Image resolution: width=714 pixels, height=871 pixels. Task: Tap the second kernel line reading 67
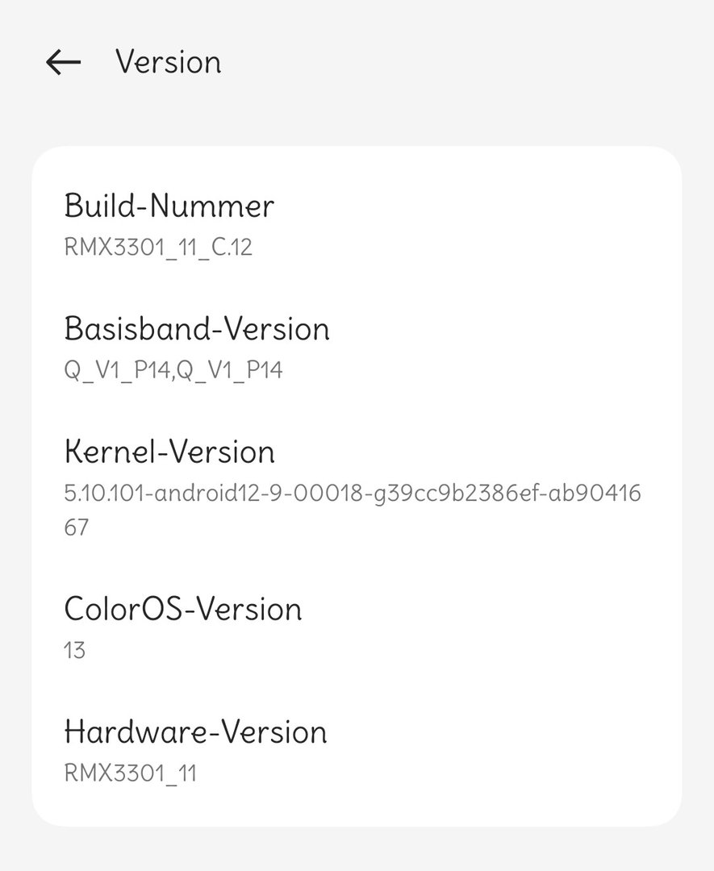coord(77,528)
